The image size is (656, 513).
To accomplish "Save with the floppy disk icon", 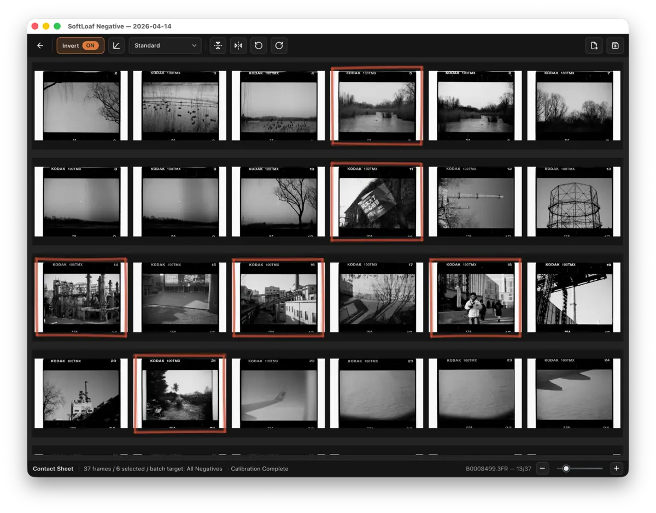I will (x=615, y=46).
